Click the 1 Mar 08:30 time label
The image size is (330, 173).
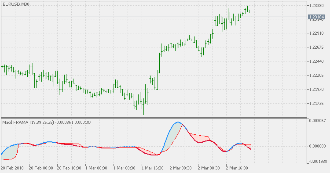click(x=125, y=168)
